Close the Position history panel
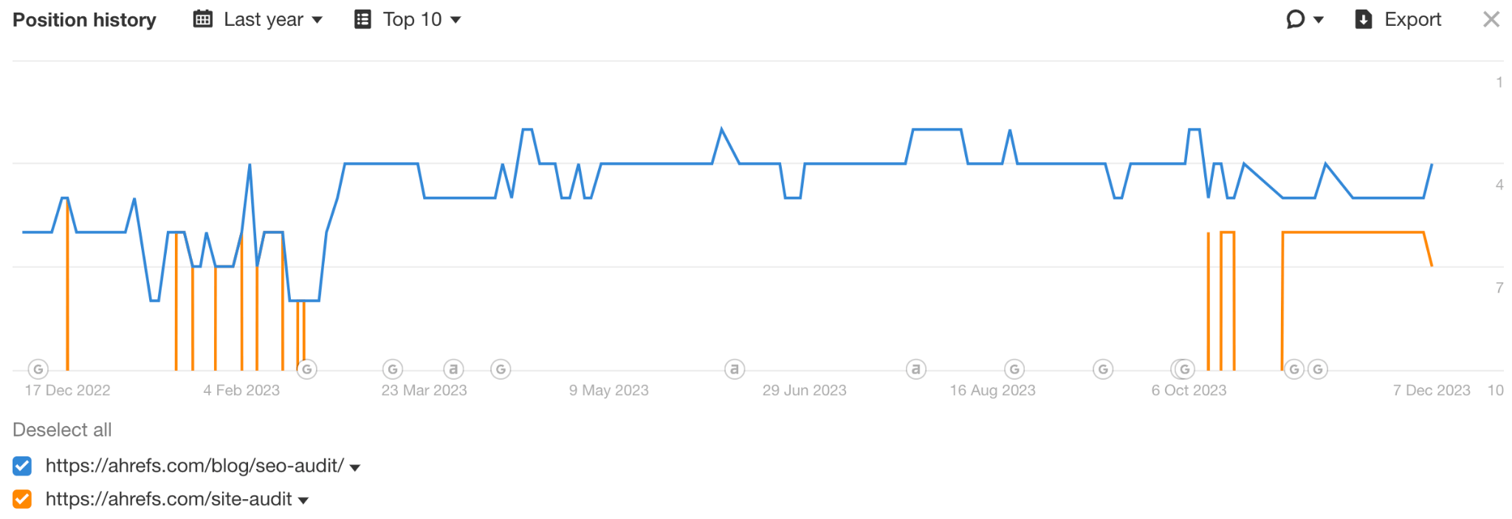Screen dimensions: 1512x519 (x=1491, y=19)
